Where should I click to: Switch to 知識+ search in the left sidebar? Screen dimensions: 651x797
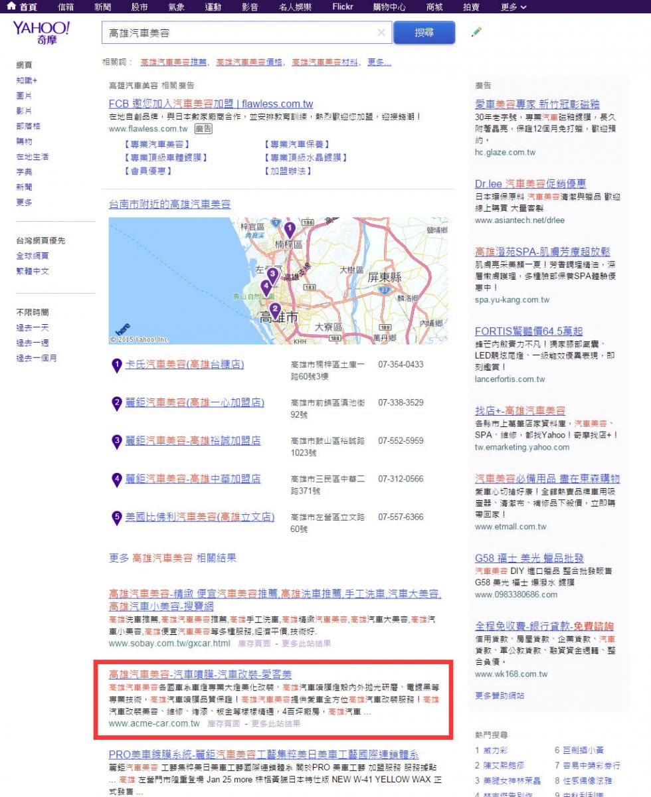pyautogui.click(x=27, y=80)
